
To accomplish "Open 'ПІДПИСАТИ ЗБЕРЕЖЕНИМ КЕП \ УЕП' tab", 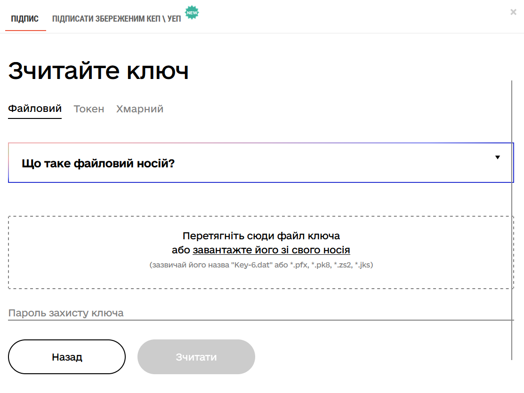I will 116,19.
